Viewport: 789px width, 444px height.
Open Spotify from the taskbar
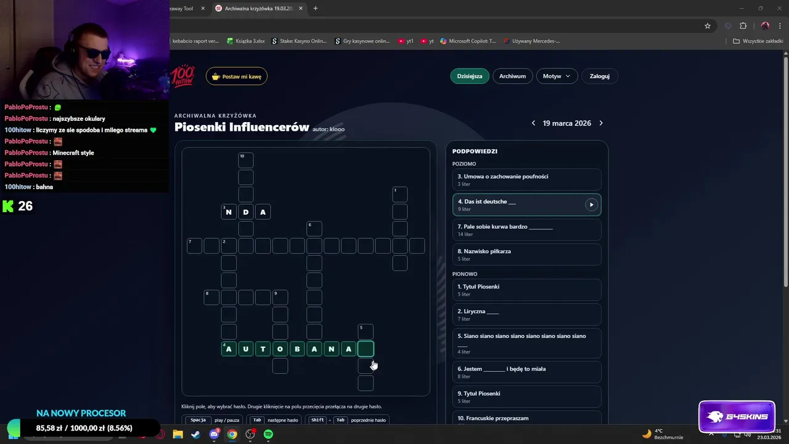(268, 434)
